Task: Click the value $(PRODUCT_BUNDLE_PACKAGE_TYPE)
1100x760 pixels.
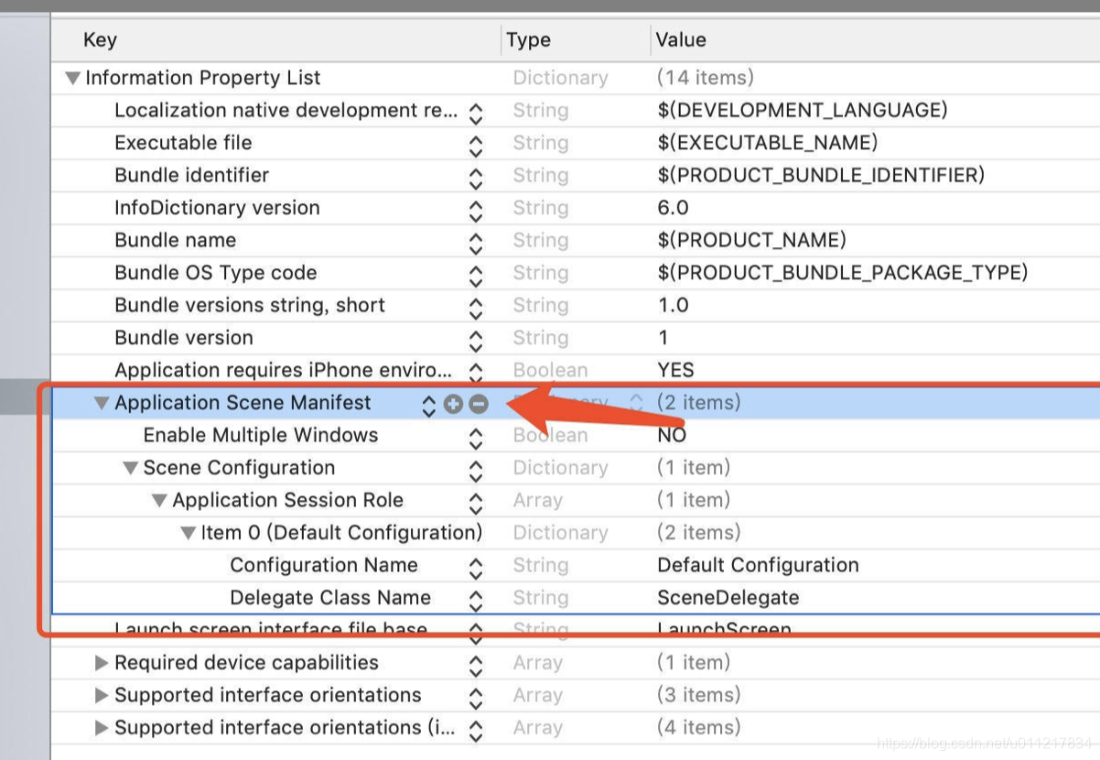Action: (843, 273)
